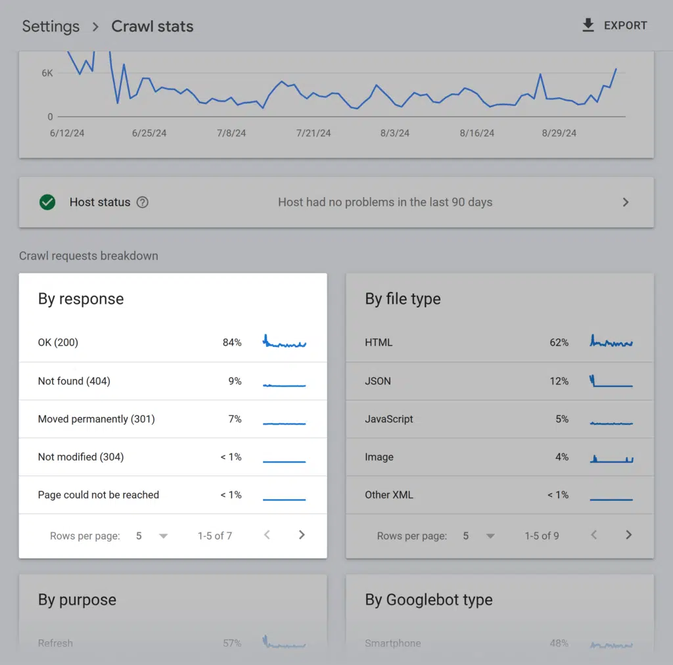Click the Host status help icon
The width and height of the screenshot is (673, 665).
(x=142, y=202)
